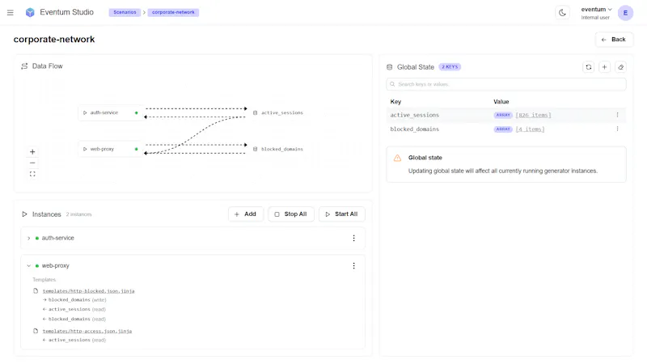Image resolution: width=647 pixels, height=364 pixels.
Task: Open the 826 items array value
Action: [533, 115]
